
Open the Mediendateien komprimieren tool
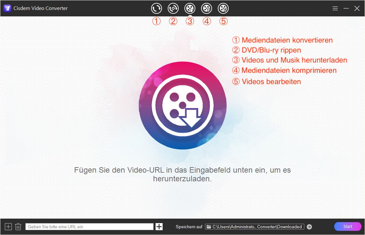[x=206, y=8]
